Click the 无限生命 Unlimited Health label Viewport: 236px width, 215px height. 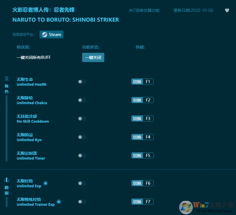tap(31, 82)
